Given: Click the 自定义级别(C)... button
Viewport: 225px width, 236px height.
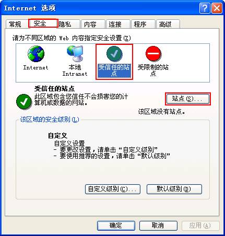Looking at the screenshot, I should click(113, 189).
